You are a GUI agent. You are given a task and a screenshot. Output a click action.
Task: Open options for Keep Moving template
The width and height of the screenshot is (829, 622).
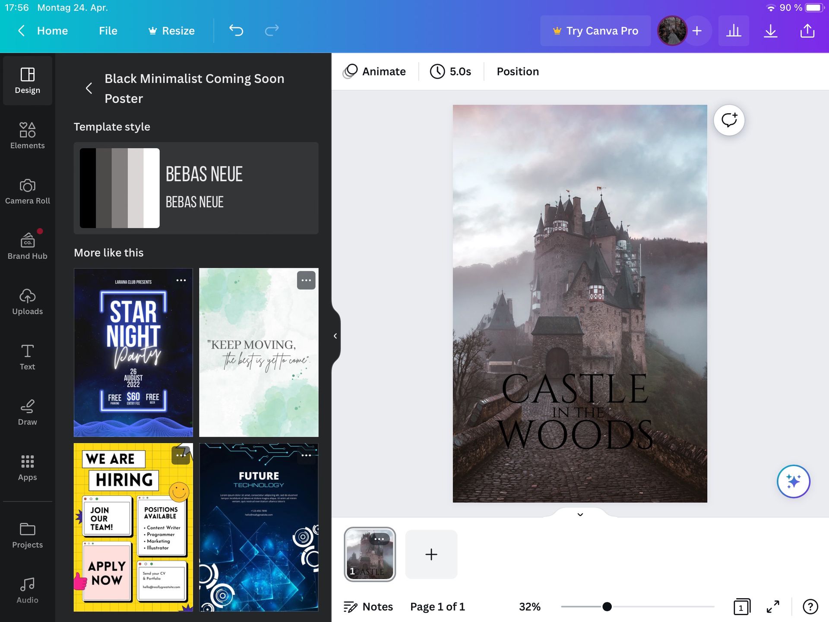pyautogui.click(x=306, y=280)
